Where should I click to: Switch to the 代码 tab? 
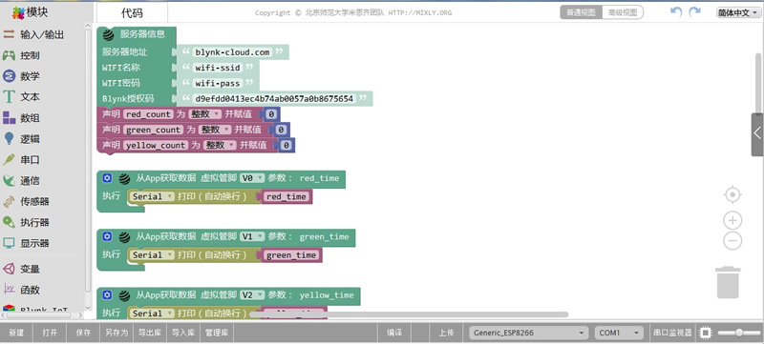(132, 13)
